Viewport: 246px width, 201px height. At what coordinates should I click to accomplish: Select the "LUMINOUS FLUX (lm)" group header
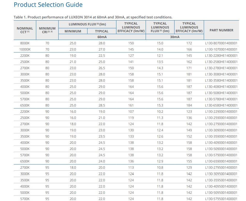(x=87, y=24)
